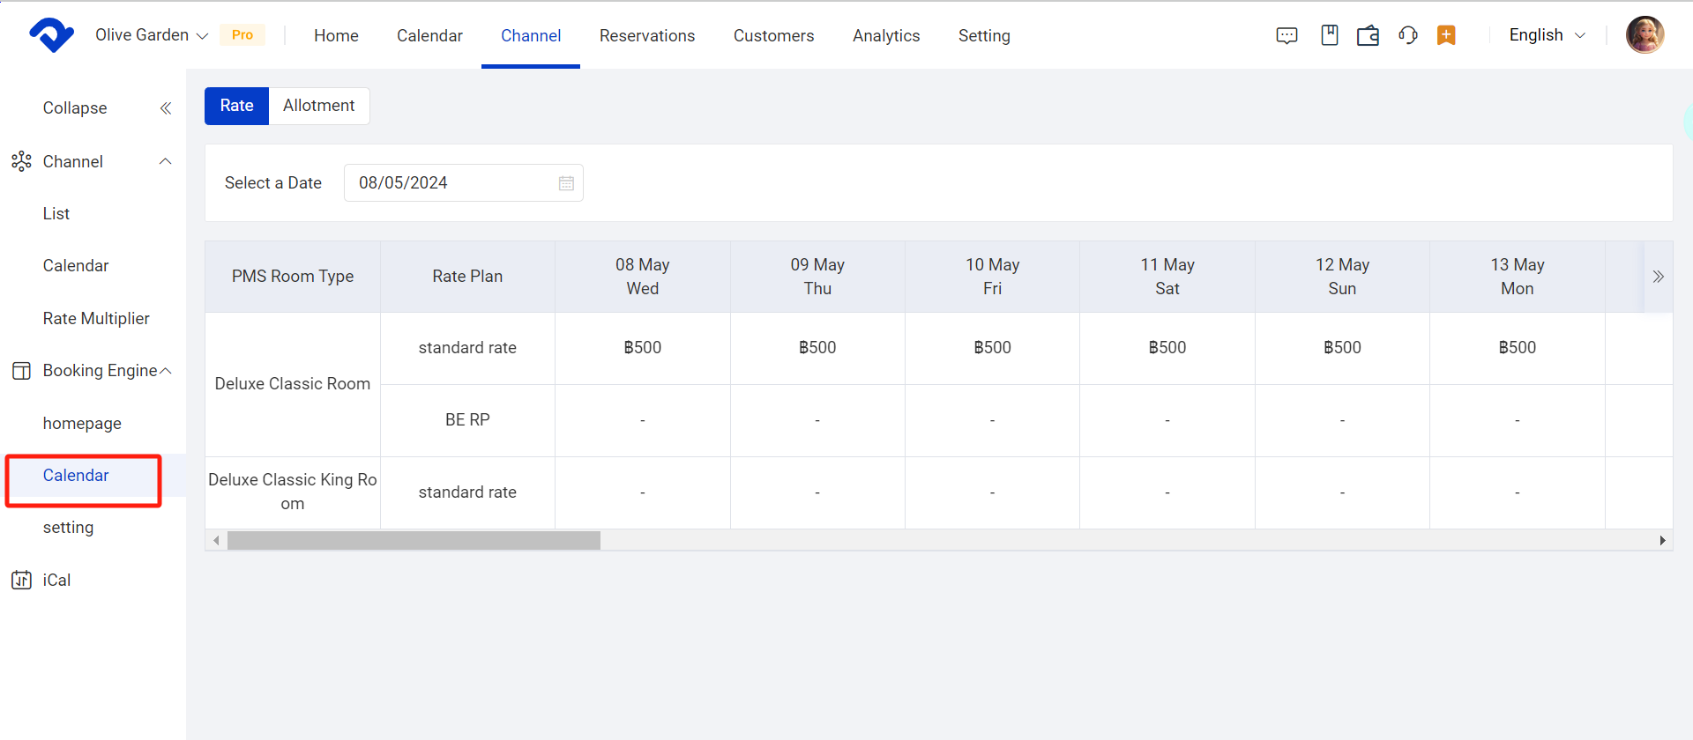The image size is (1693, 740).
Task: Click the app logo at top left
Action: tap(51, 35)
